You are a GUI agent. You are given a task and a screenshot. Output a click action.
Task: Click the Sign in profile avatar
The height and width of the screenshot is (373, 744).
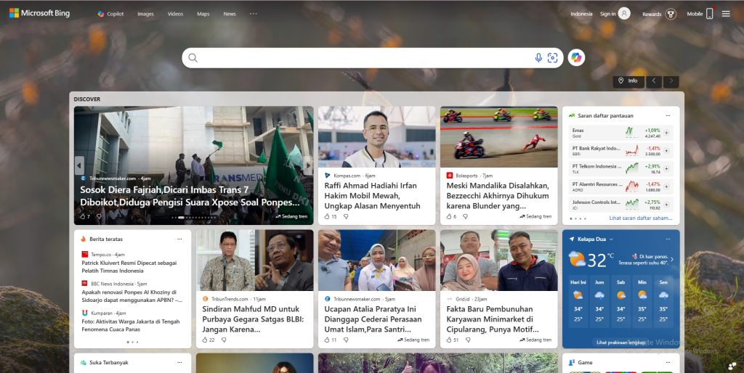point(624,14)
